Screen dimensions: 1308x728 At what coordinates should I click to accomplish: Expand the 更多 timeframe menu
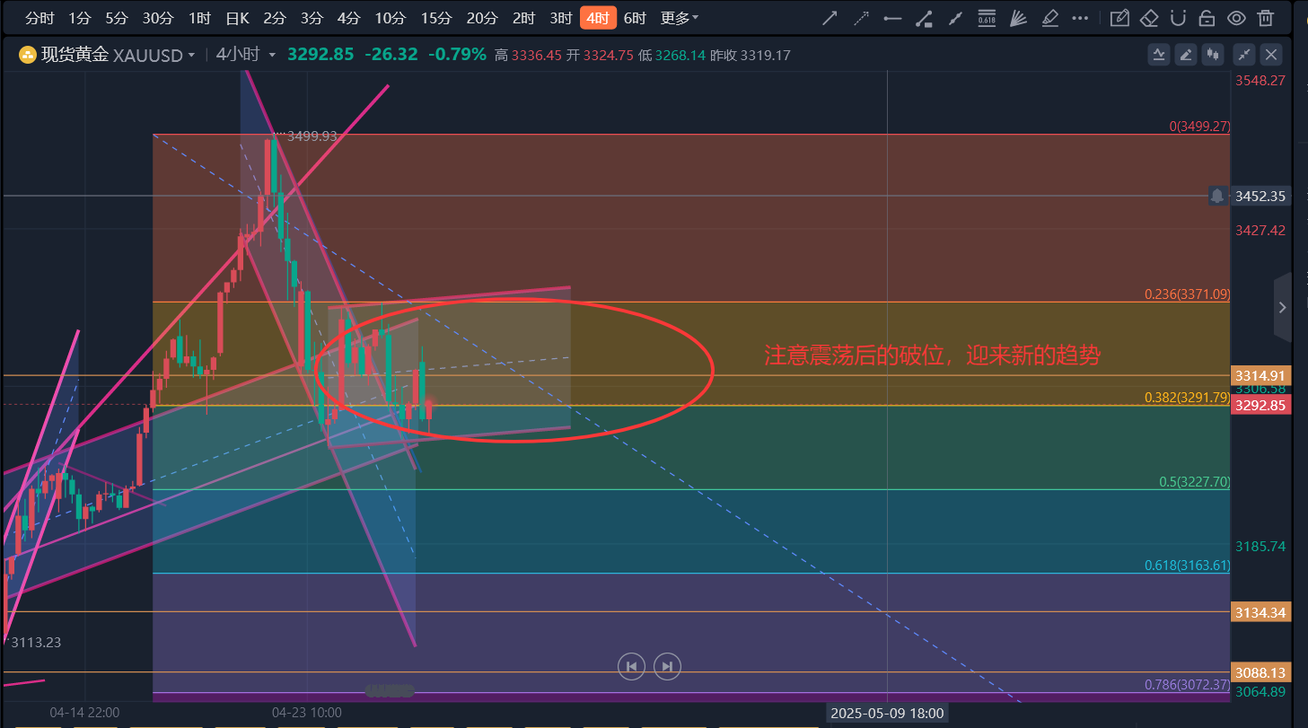coord(679,18)
